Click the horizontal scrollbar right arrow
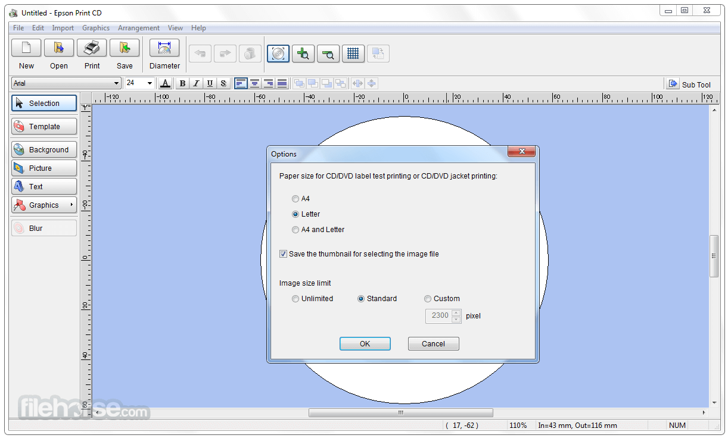728x438 pixels. [704, 412]
